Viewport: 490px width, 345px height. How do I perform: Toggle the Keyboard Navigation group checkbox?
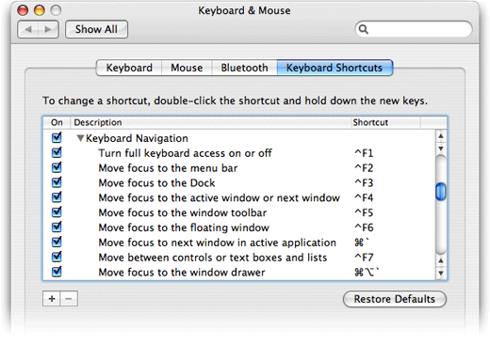(x=57, y=137)
